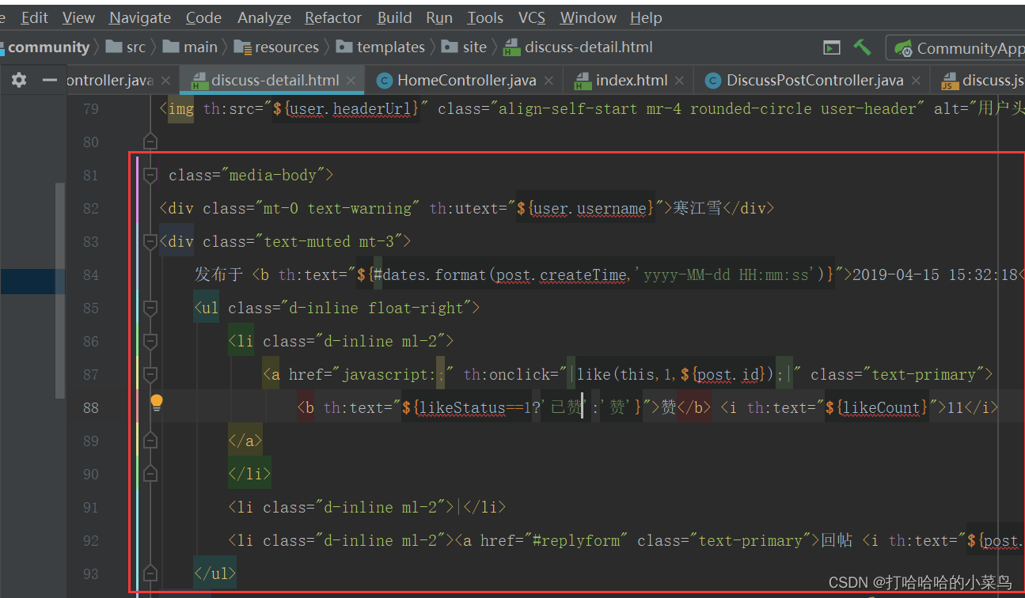Image resolution: width=1025 pixels, height=598 pixels.
Task: Click discuss-detail.html in the breadcrumb
Action: click(x=579, y=47)
